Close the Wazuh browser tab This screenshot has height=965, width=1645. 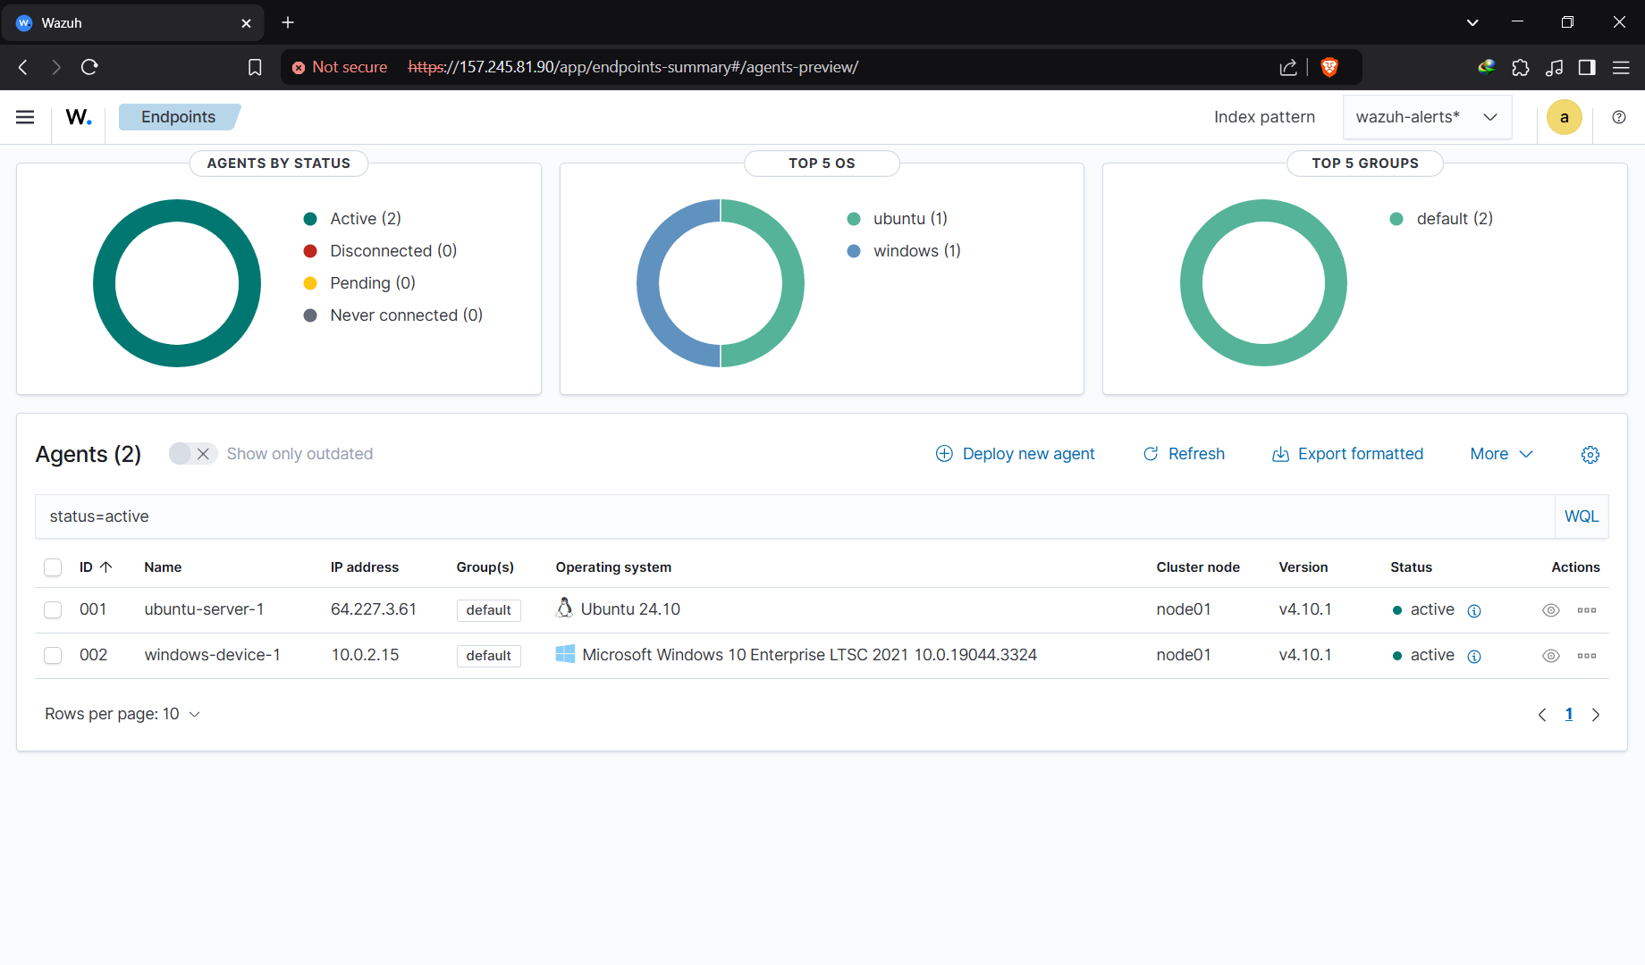(x=247, y=23)
